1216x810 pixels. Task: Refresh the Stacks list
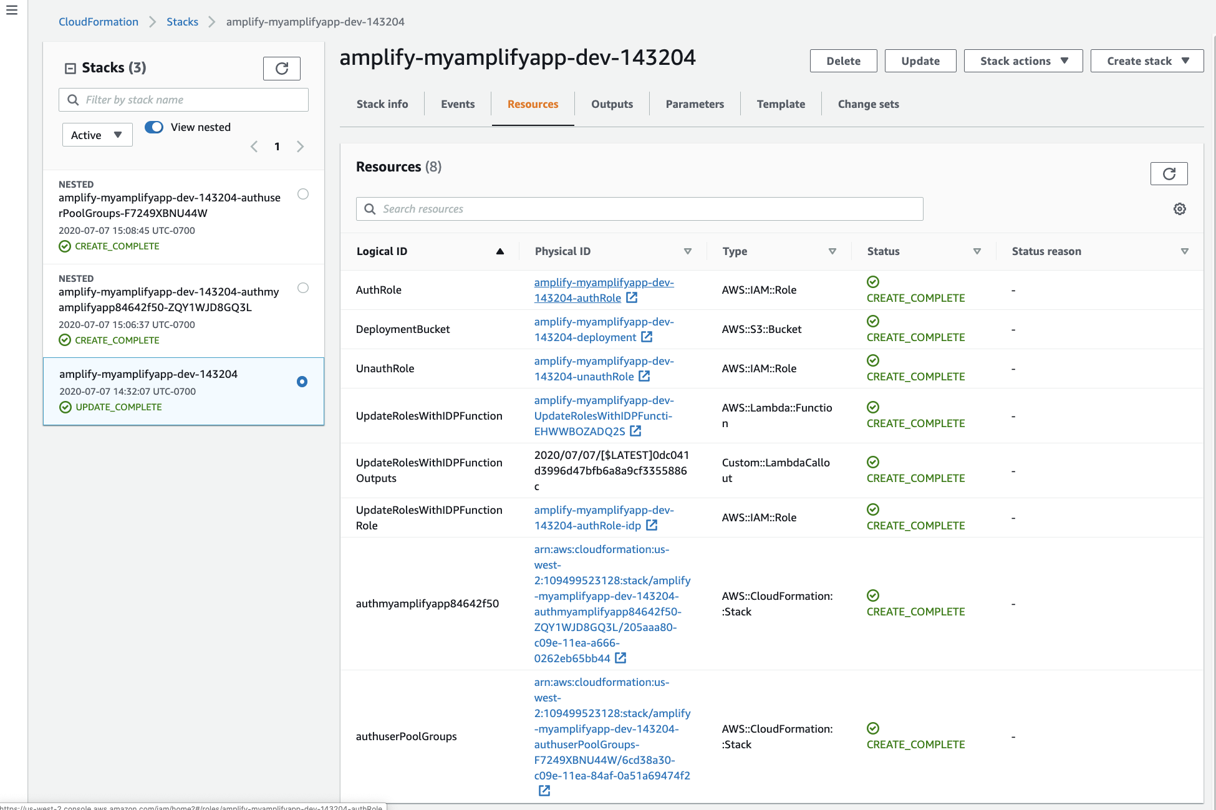[282, 69]
